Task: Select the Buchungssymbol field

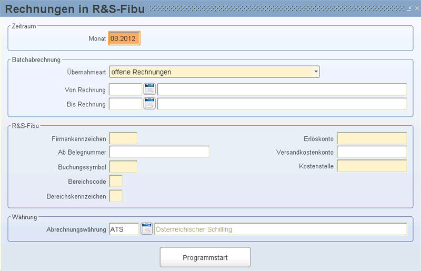Action: click(124, 167)
